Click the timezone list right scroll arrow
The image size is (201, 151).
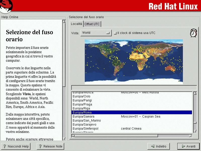click(x=190, y=136)
